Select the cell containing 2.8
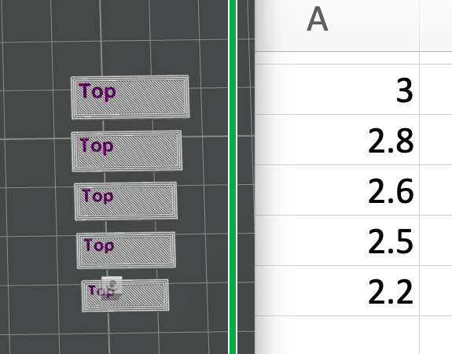Viewport: 452px width, 354px height. click(x=337, y=140)
